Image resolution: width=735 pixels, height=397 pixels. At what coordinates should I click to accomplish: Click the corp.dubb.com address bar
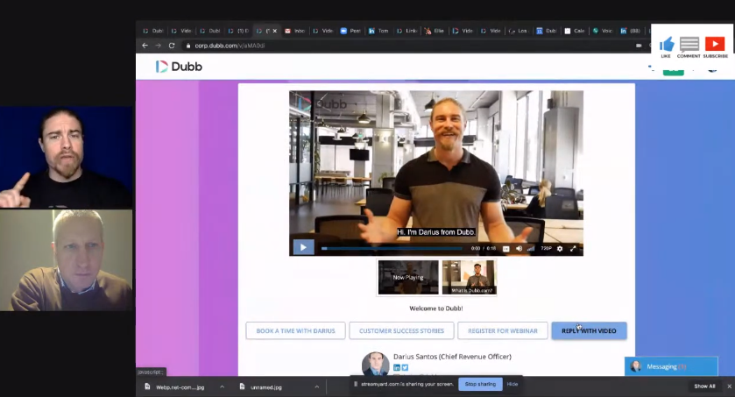pyautogui.click(x=230, y=46)
